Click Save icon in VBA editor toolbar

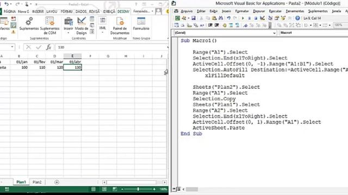point(194,18)
